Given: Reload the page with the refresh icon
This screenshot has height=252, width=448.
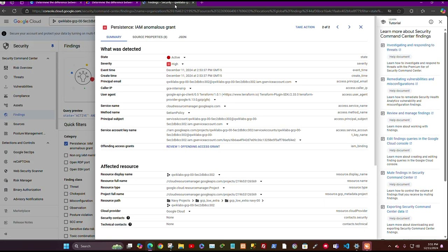Looking at the screenshot, I should [x=14, y=11].
